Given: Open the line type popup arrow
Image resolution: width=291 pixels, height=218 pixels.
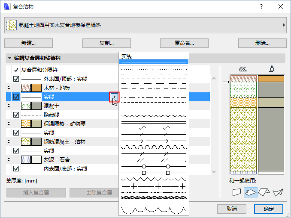Looking at the screenshot, I should coord(114,97).
